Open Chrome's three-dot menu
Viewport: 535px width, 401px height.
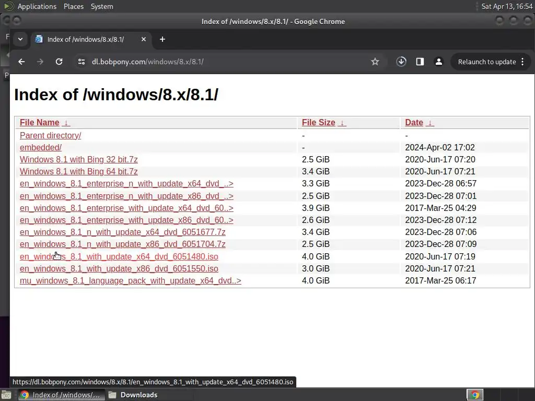coord(522,62)
